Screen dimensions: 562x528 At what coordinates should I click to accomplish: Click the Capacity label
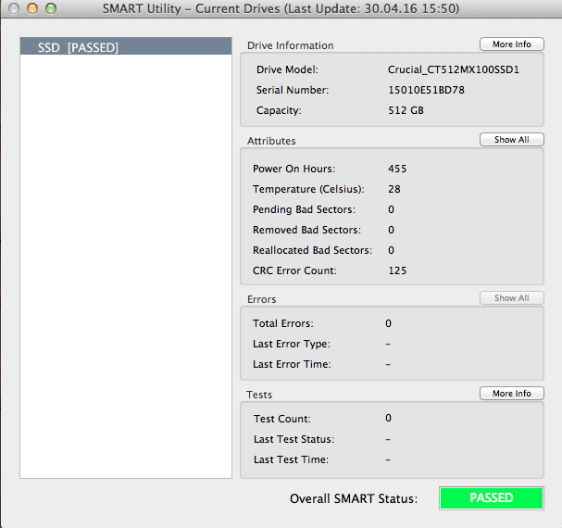(279, 110)
